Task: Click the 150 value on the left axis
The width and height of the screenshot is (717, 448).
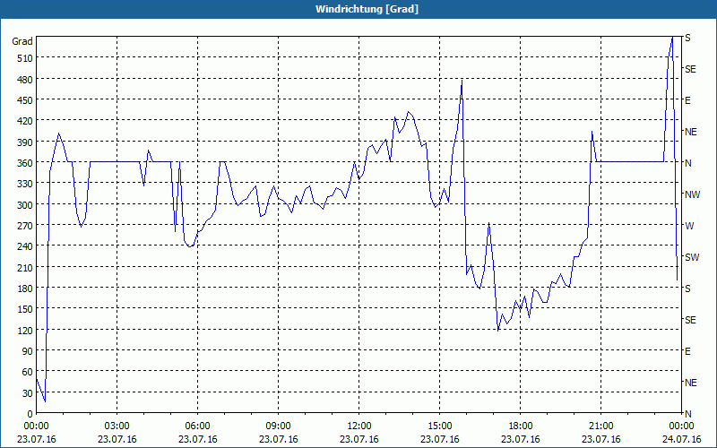Action: pyautogui.click(x=25, y=309)
